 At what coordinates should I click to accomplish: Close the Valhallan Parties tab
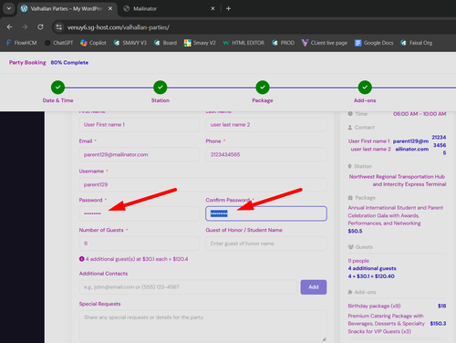(110, 8)
